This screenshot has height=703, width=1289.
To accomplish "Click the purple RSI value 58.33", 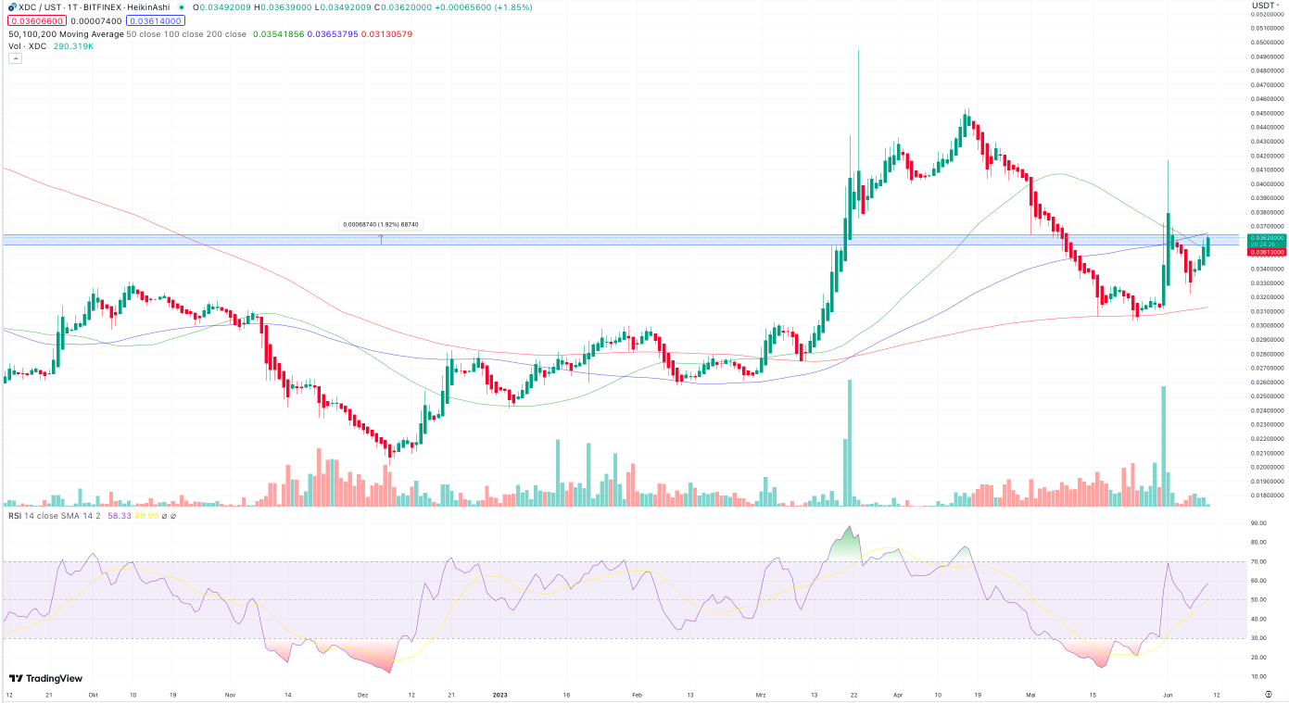I will tap(120, 515).
